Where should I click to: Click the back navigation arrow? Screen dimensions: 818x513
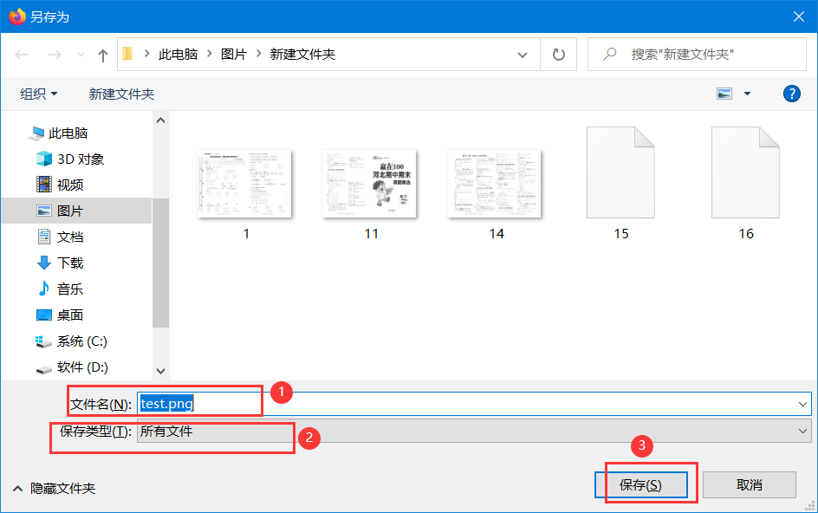pos(21,54)
